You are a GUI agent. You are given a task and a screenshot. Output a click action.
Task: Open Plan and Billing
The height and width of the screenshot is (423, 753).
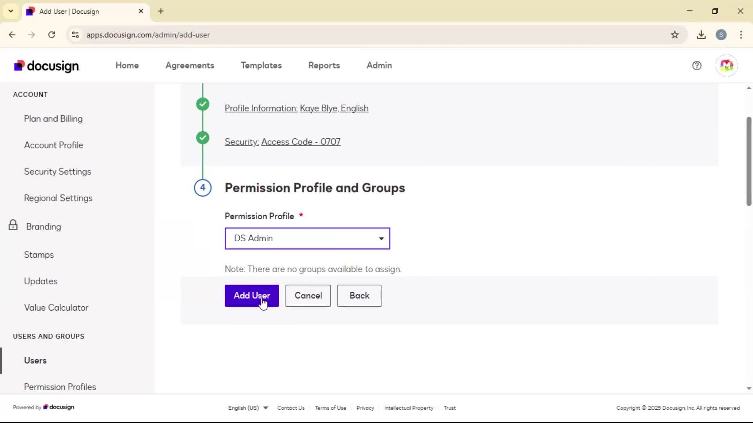(53, 119)
